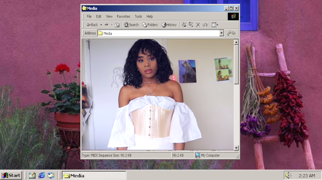Screen dimensions: 322x180
Task: Delete with the X toolbar icon
Action: (198, 25)
